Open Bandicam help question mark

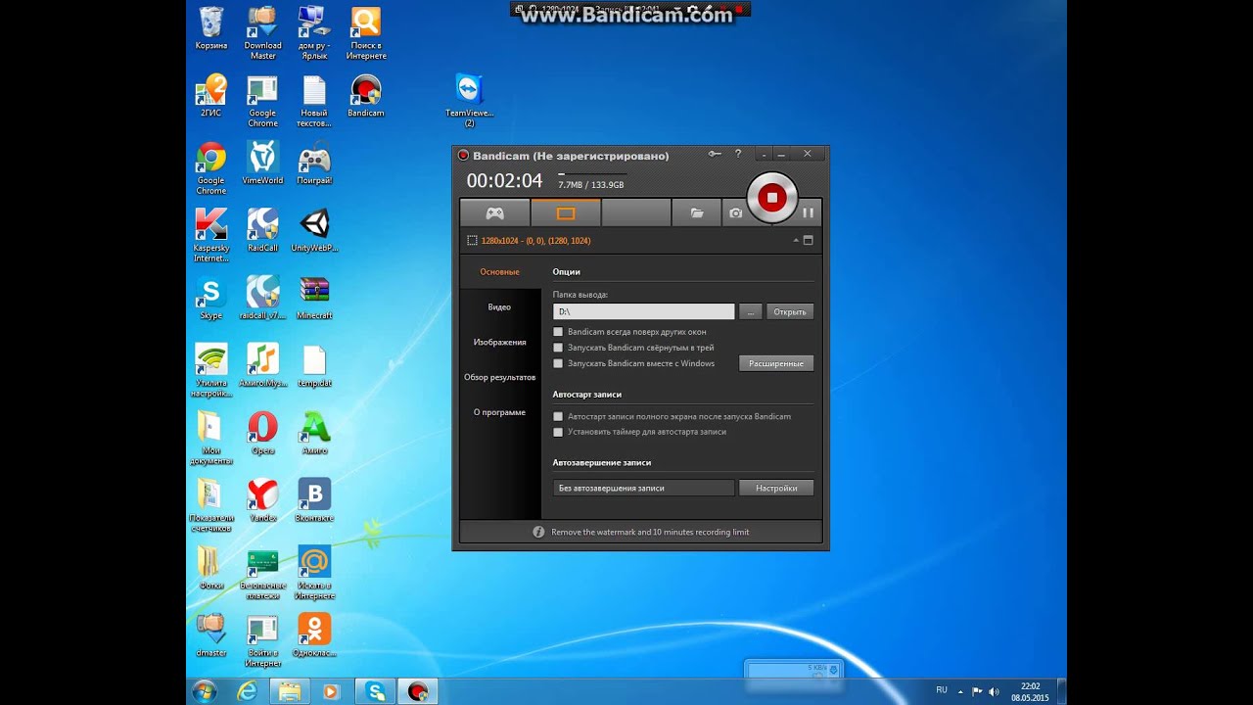click(x=738, y=154)
